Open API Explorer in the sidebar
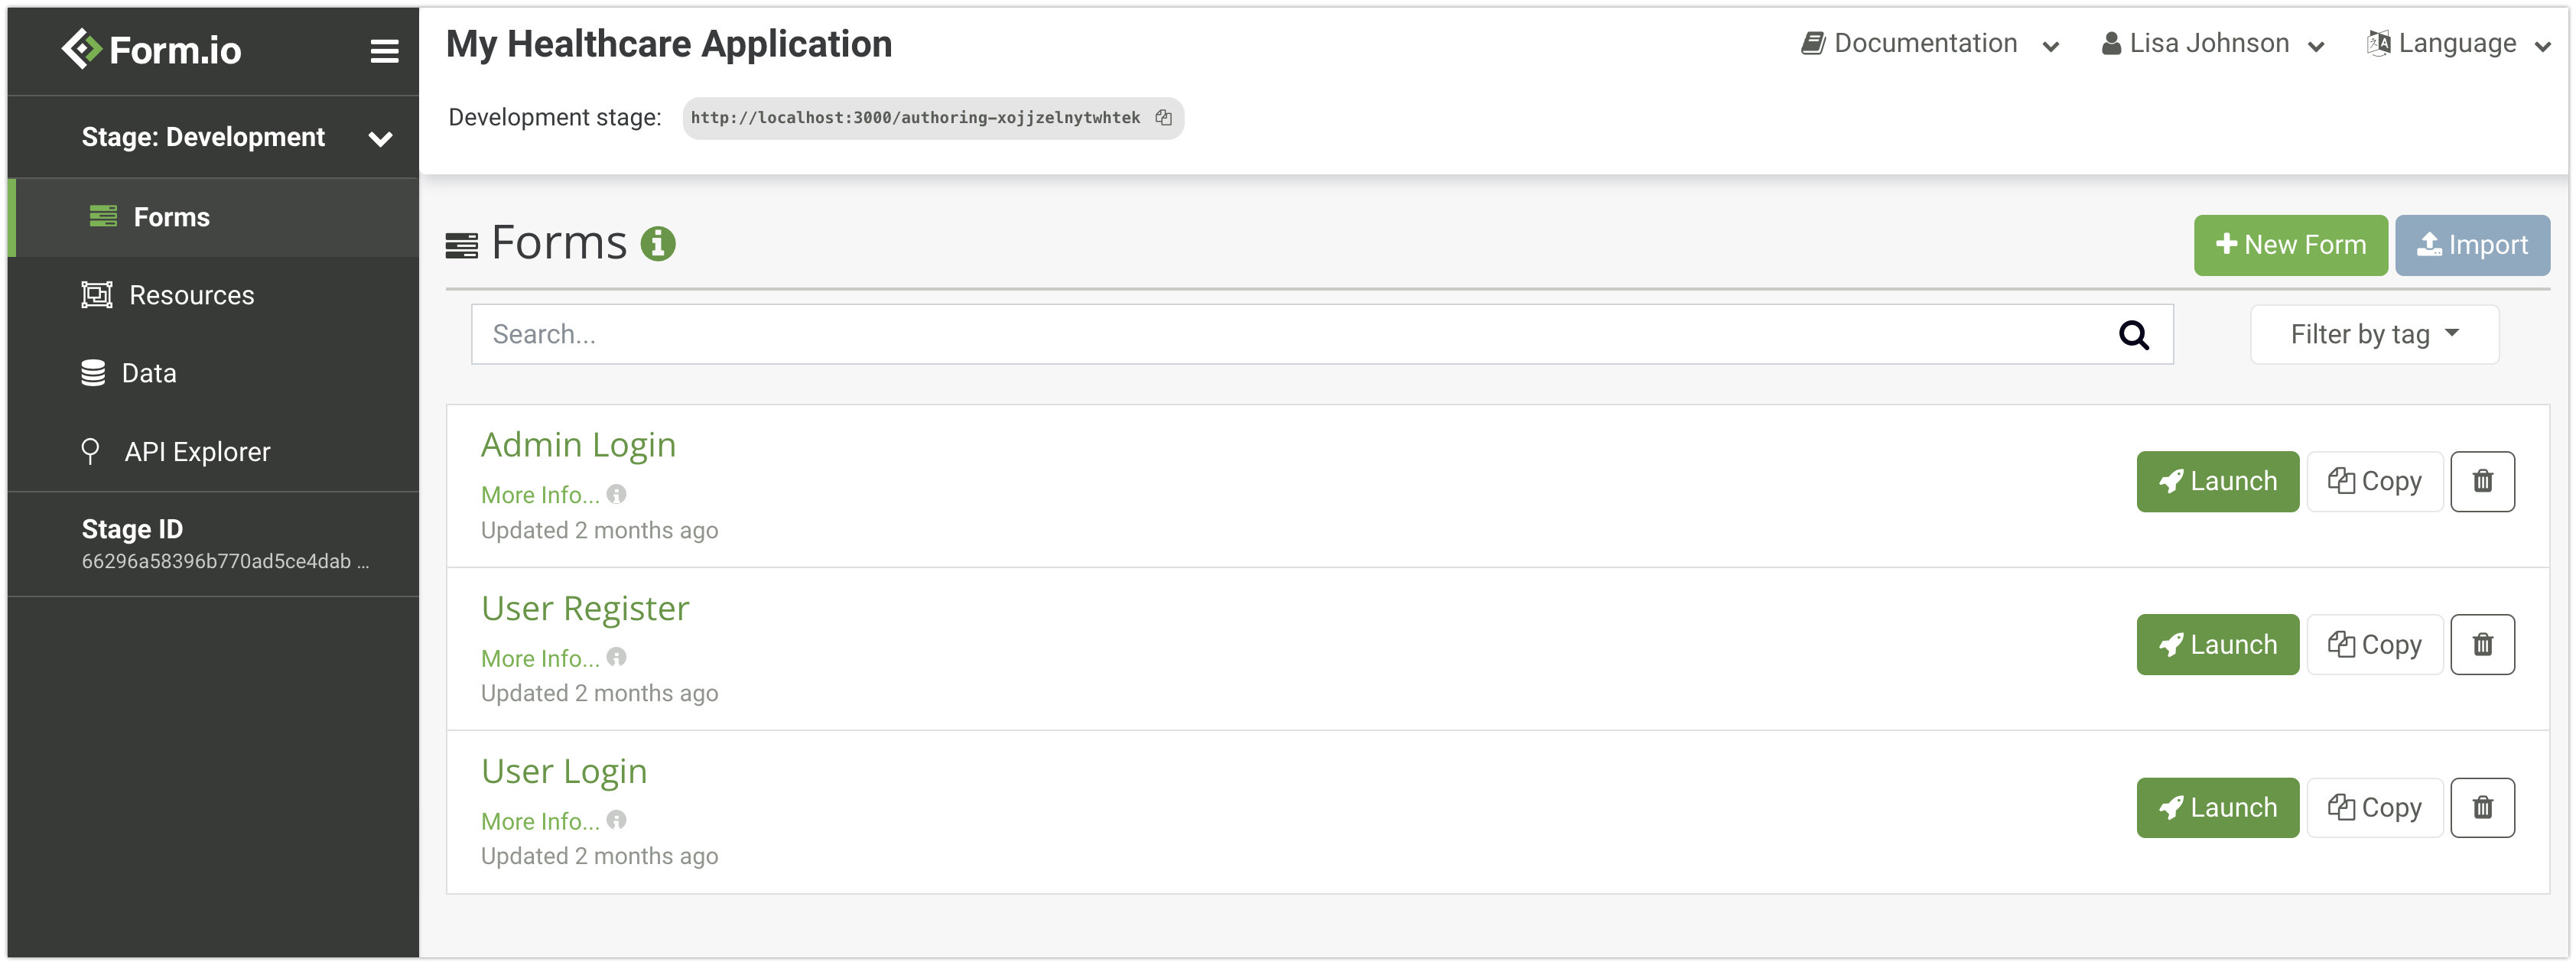The height and width of the screenshot is (965, 2576). coord(197,452)
